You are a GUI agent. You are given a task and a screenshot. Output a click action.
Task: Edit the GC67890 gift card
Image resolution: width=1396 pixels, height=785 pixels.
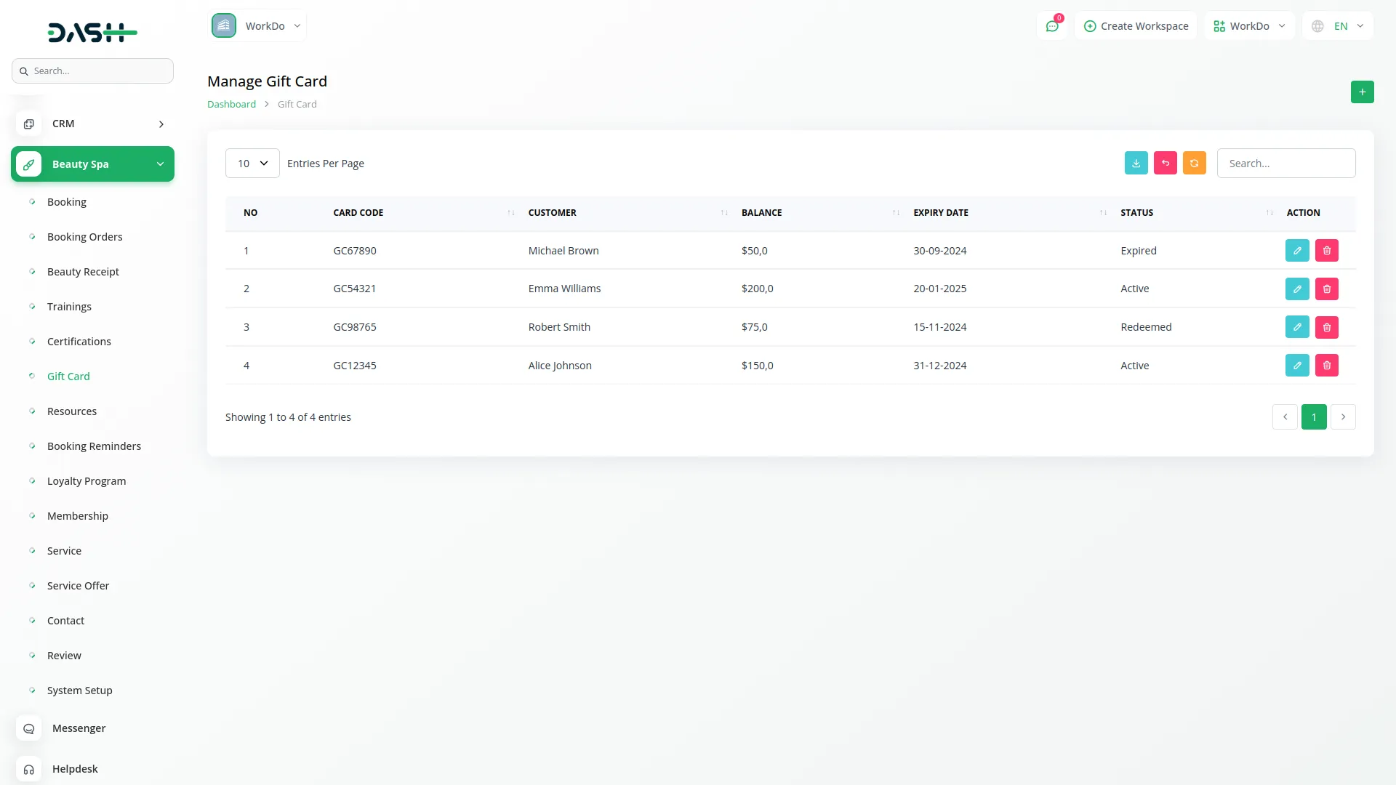[1297, 251]
